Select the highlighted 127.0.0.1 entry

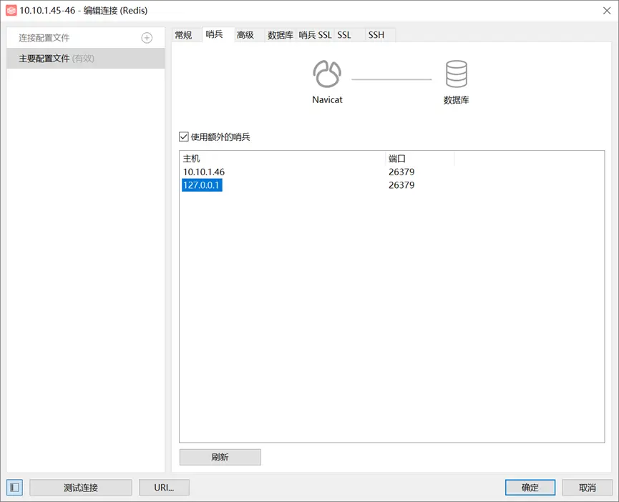pyautogui.click(x=200, y=184)
